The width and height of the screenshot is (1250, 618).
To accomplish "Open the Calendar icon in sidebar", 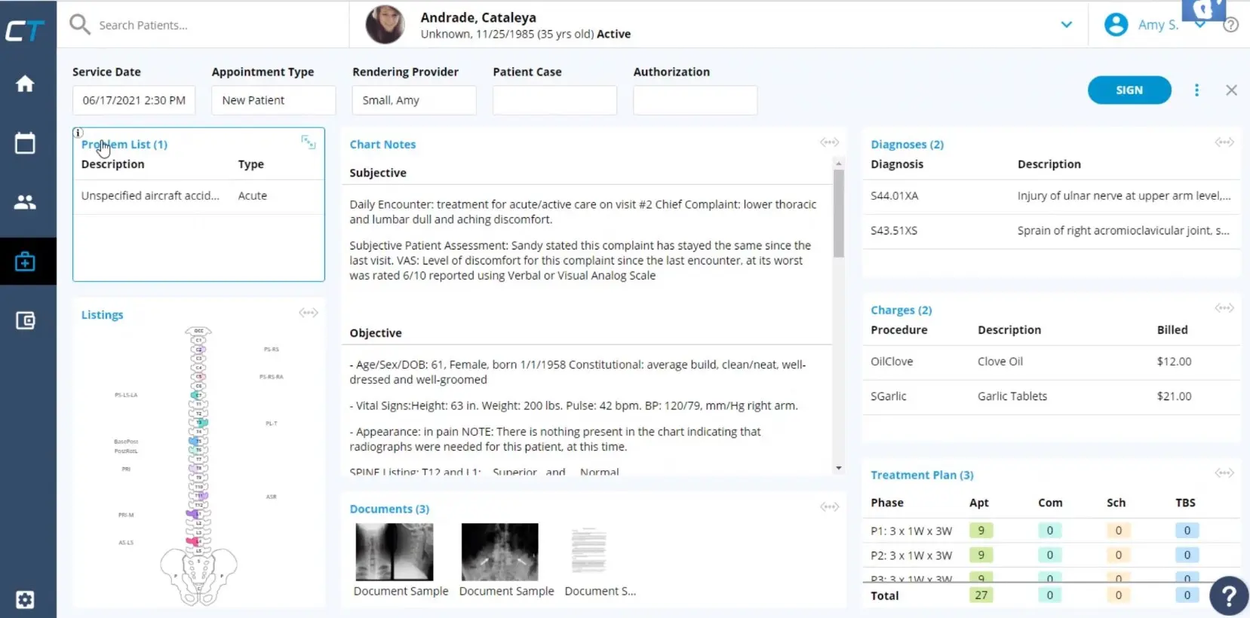I will pos(25,143).
